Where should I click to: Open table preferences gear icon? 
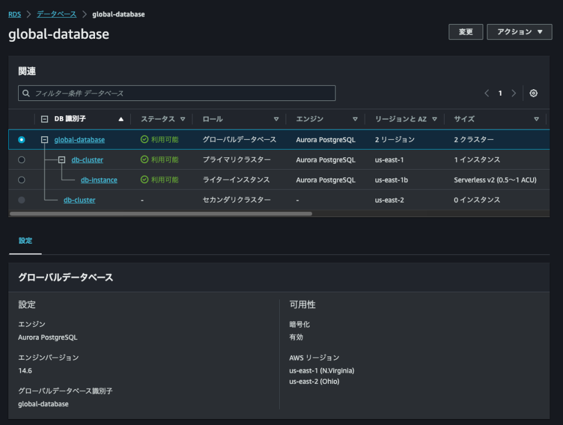(534, 93)
